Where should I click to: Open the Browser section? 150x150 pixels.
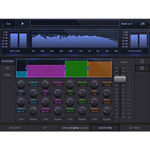(x=15, y=128)
